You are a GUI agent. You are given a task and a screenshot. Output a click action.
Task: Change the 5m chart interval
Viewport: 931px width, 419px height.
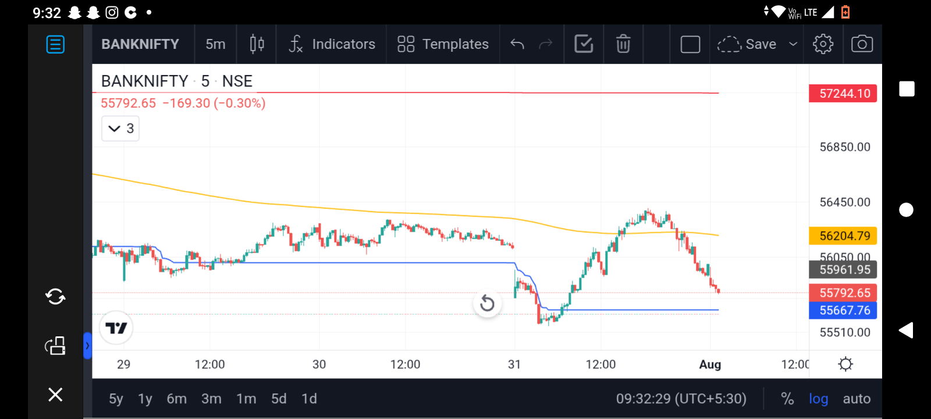tap(215, 44)
